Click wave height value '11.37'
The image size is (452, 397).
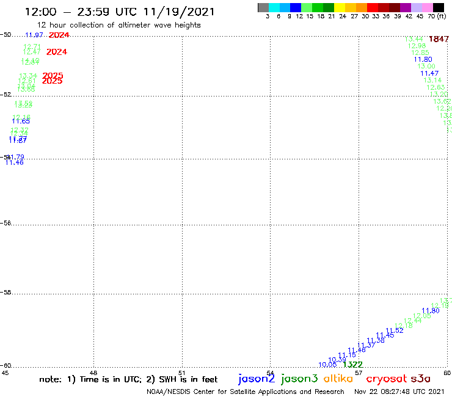pos(366,345)
